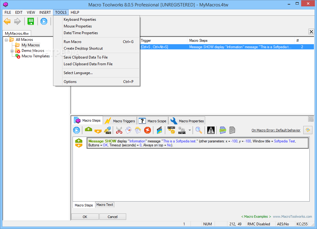Viewport: 317px width, 229px height.
Task: Close the TOOLS menu via its header
Action: tap(61, 12)
